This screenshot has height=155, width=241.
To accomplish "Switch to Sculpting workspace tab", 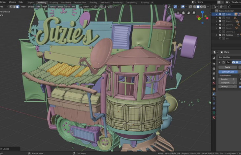I will pyautogui.click(x=53, y=2).
